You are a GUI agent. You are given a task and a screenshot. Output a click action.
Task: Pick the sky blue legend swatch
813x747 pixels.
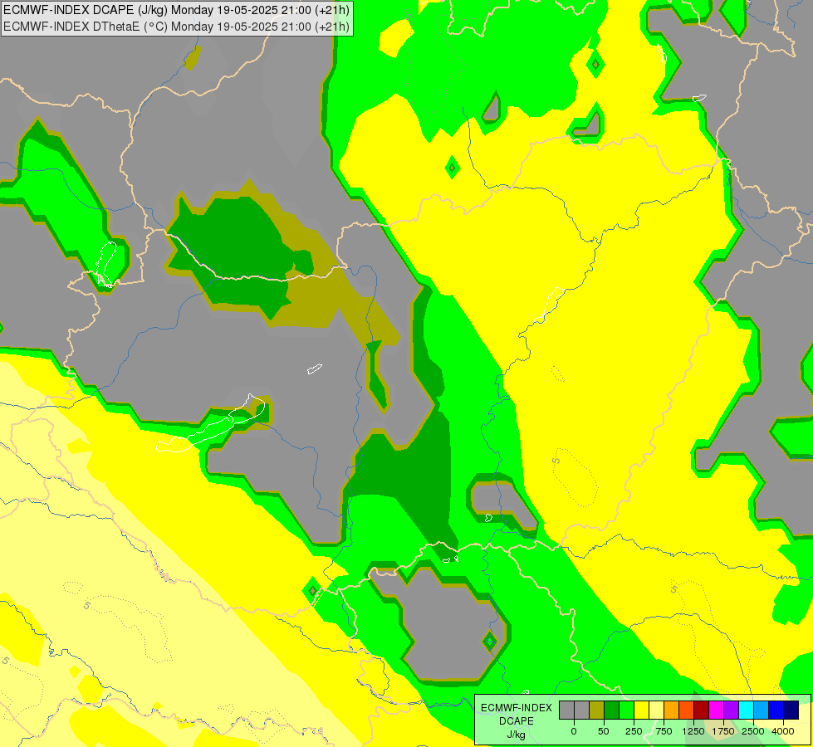[x=762, y=710]
